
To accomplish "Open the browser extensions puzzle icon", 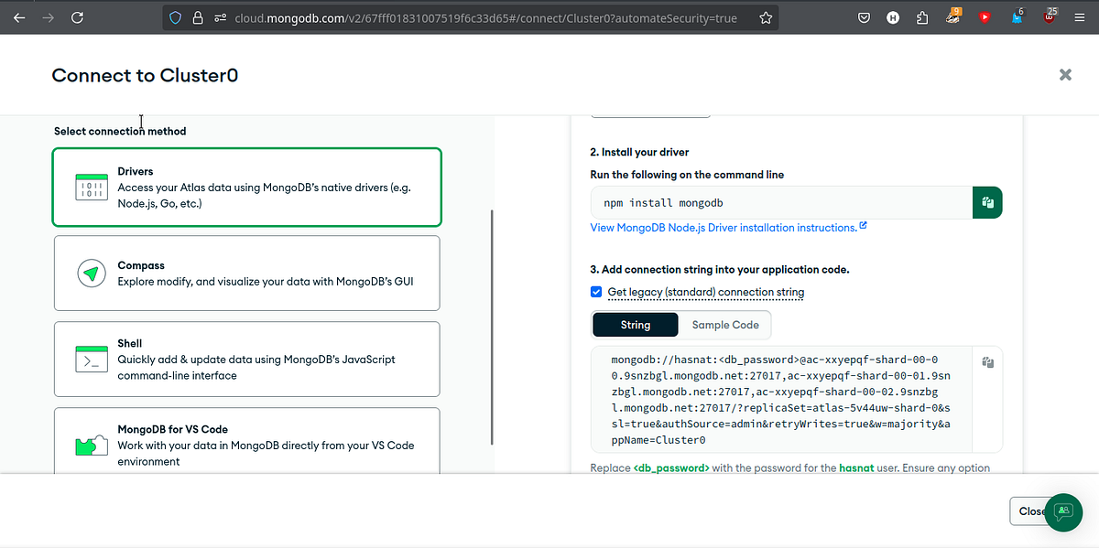I will click(922, 16).
